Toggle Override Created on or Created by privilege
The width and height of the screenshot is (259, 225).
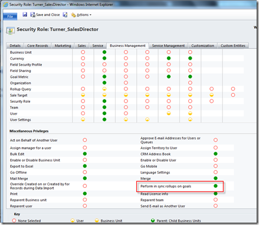85,186
